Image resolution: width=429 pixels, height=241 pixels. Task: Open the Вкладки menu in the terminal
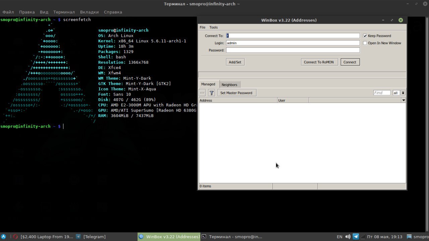[x=89, y=12]
